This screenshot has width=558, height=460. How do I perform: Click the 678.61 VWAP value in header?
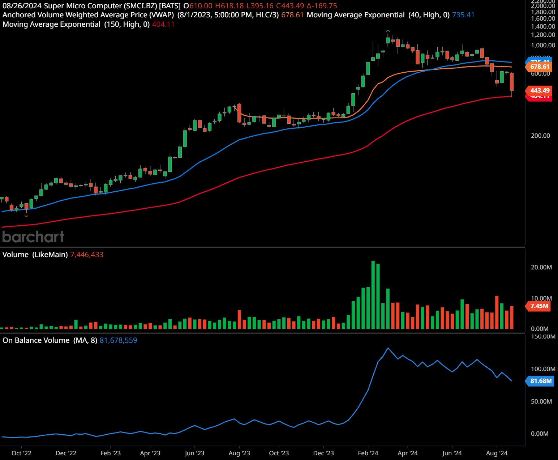(x=292, y=15)
